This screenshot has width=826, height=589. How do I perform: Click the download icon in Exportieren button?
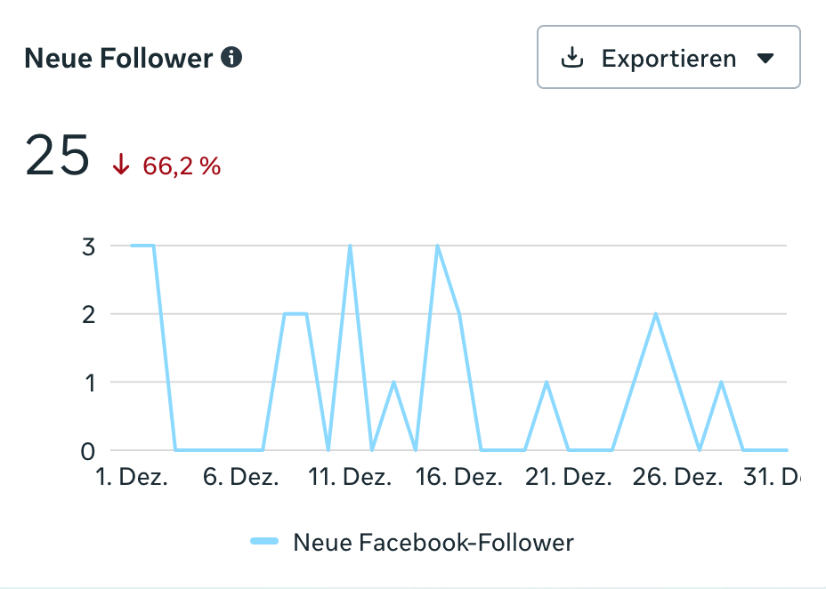pyautogui.click(x=571, y=59)
